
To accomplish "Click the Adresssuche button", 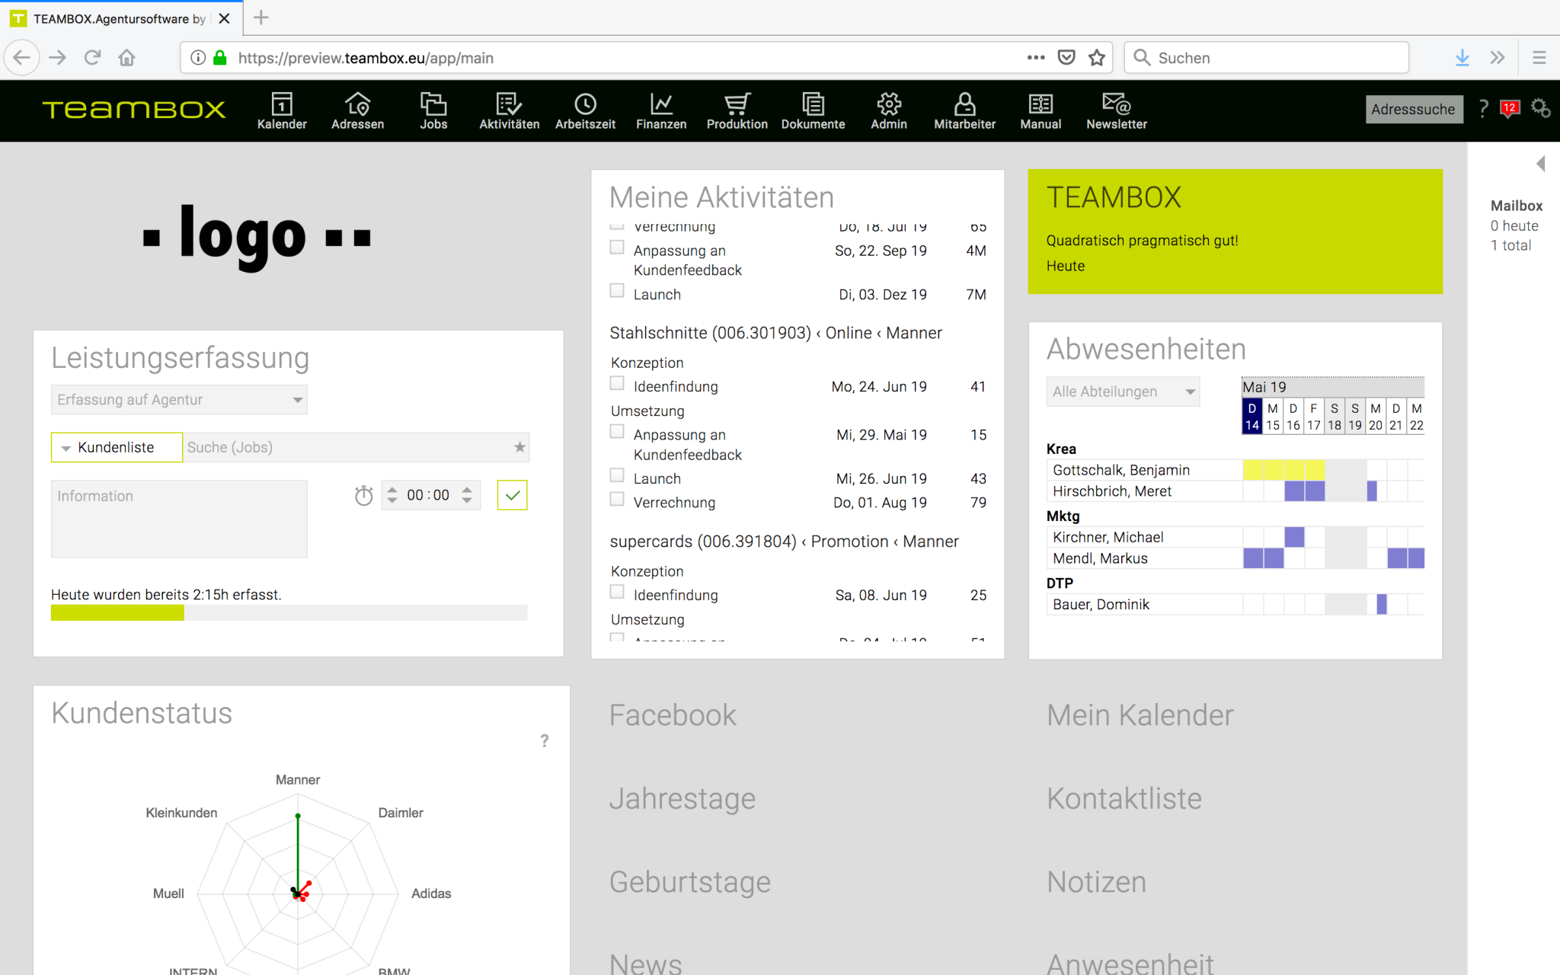I will click(1414, 109).
